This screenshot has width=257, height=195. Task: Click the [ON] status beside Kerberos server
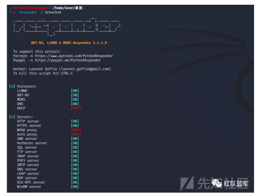(75, 143)
